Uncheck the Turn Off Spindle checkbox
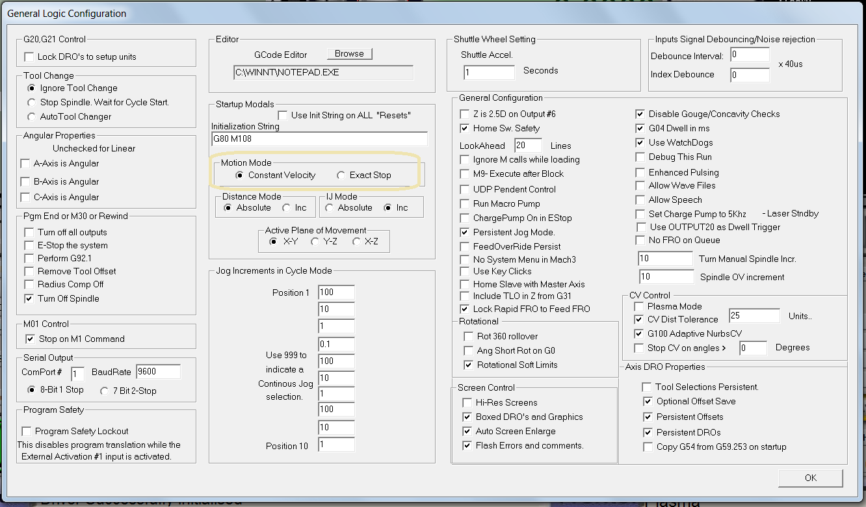The width and height of the screenshot is (866, 507). click(x=29, y=298)
